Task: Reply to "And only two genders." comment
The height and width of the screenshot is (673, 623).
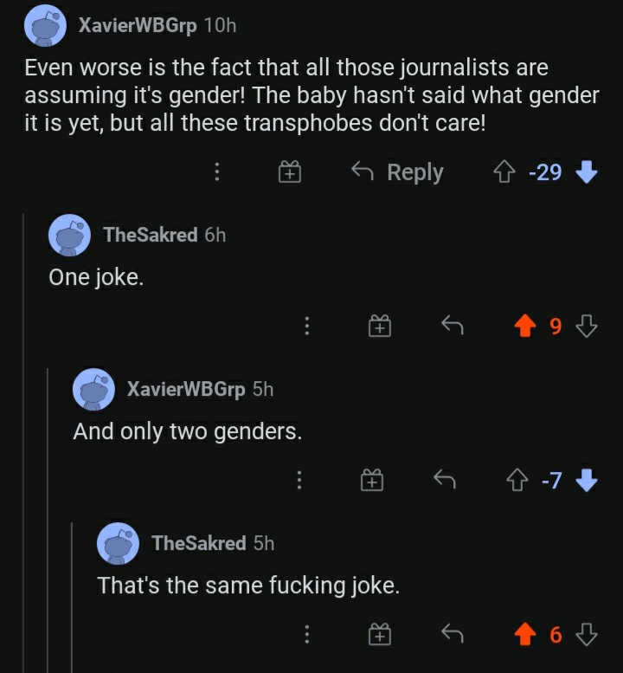Action: point(446,480)
